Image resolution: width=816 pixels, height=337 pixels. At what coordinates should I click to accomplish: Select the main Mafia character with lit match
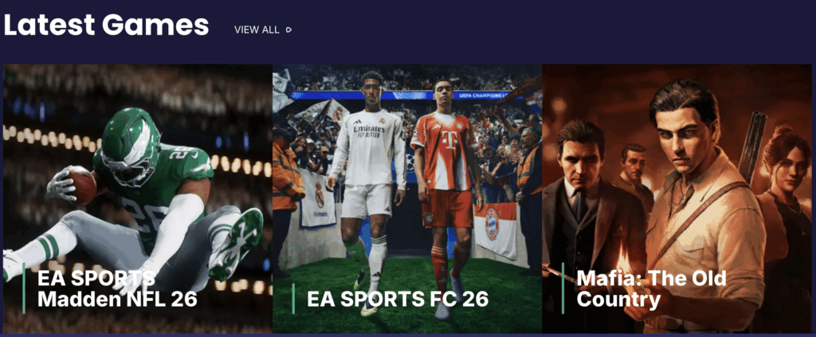click(x=697, y=208)
